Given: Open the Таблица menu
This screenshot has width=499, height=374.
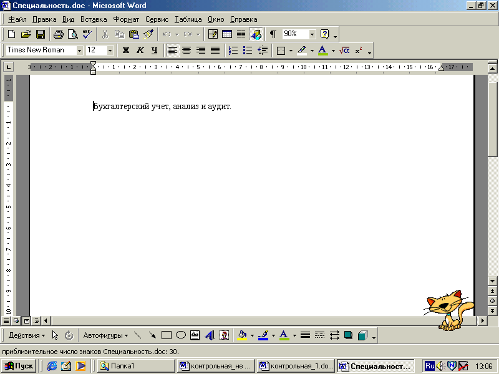Looking at the screenshot, I should [x=188, y=19].
